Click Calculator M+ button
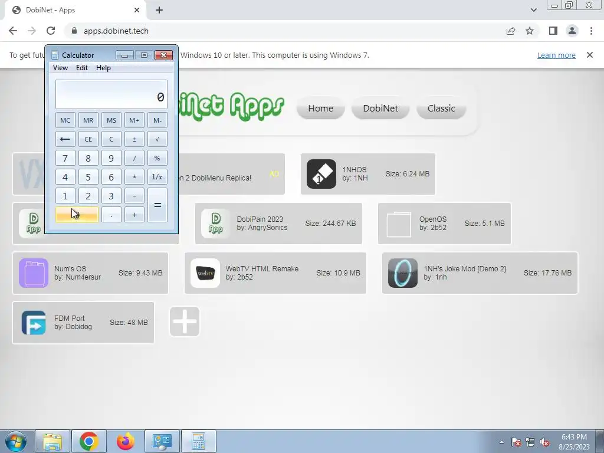 134,120
